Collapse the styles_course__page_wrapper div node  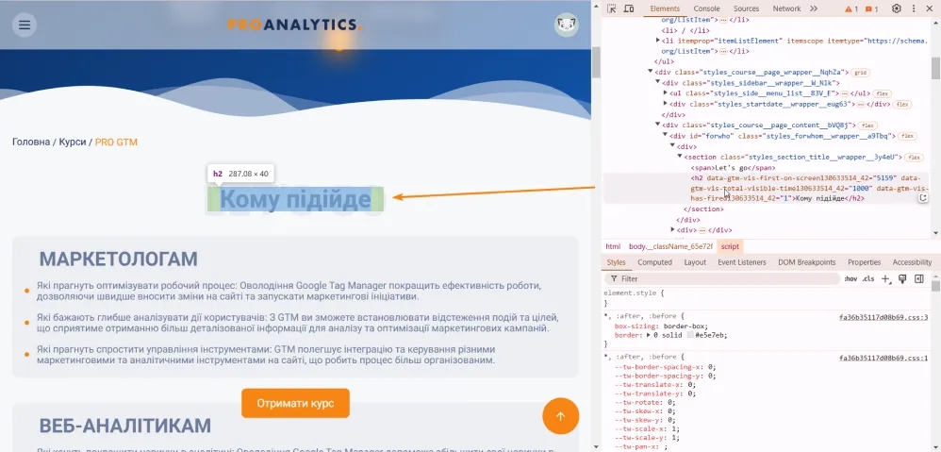[651, 72]
